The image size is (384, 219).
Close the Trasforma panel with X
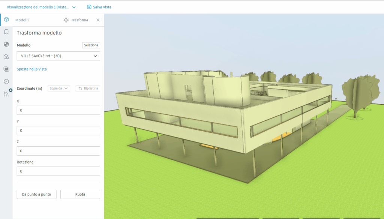coord(98,20)
